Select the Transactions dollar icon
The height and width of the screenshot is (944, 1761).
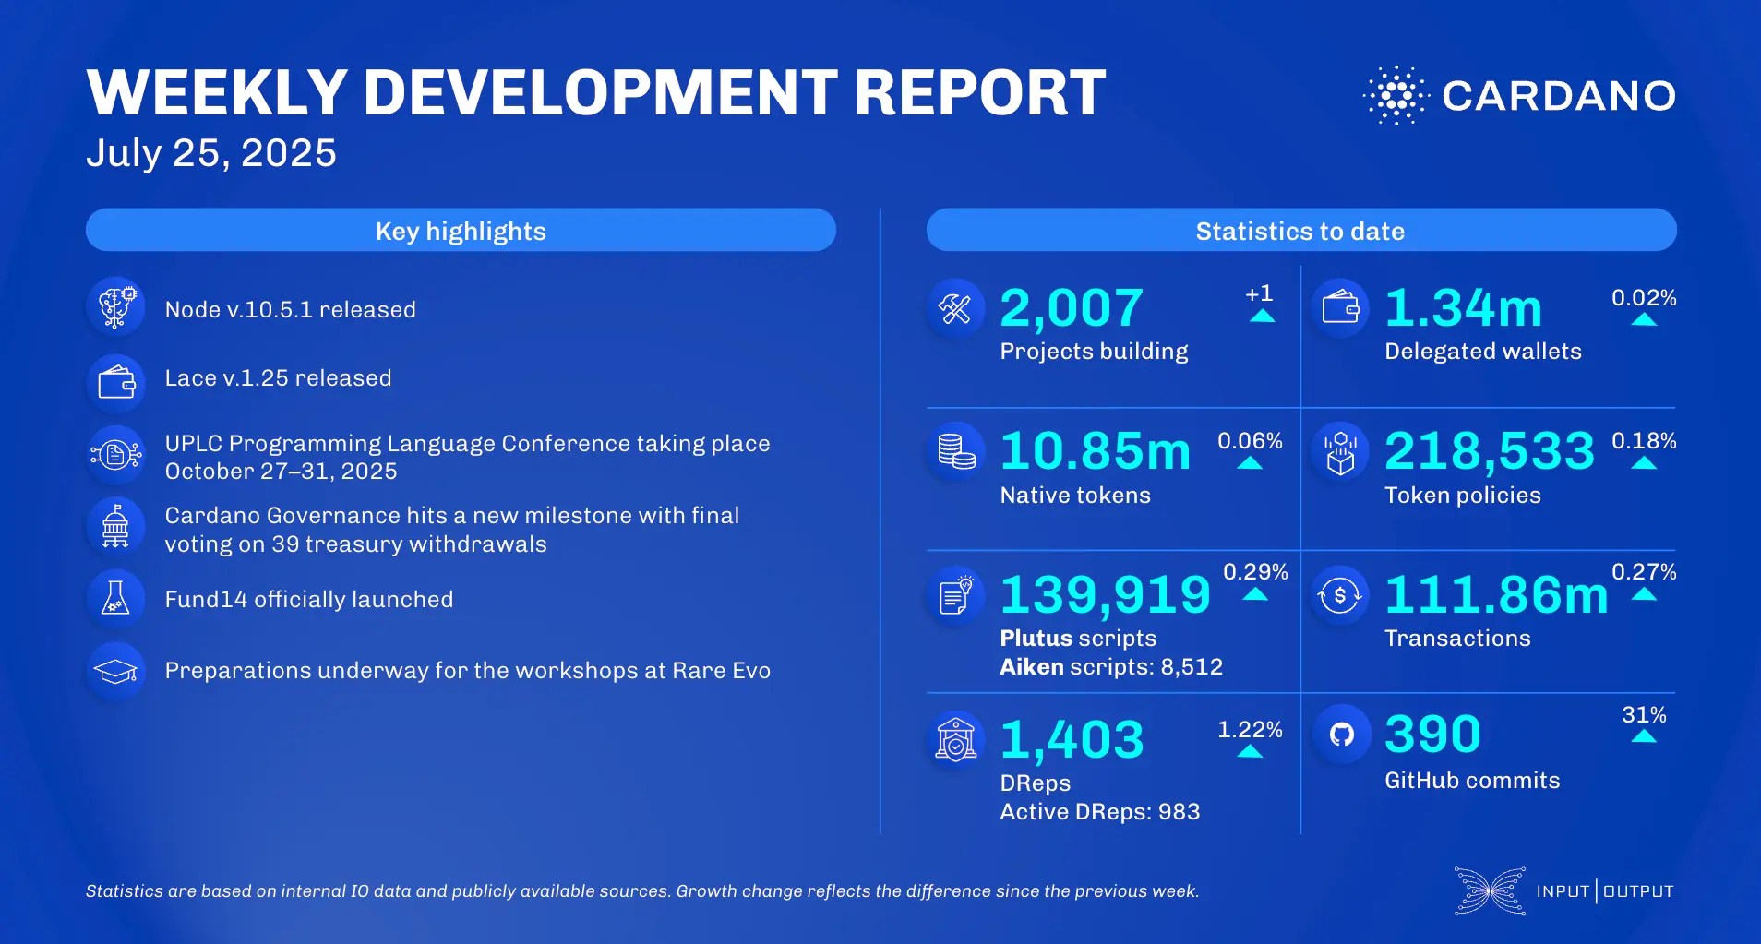pos(1341,595)
